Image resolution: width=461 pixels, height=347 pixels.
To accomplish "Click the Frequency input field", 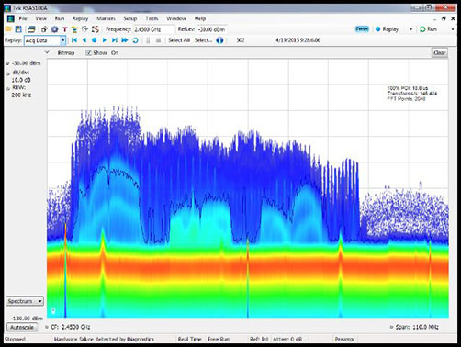I will (154, 29).
